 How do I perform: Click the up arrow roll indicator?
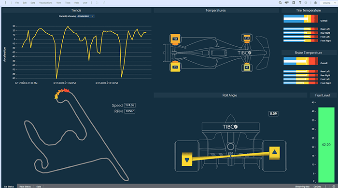(274, 153)
